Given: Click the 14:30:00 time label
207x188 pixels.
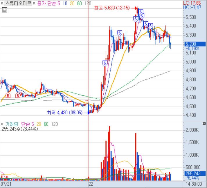Looking at the screenshot, I should click(194, 184).
